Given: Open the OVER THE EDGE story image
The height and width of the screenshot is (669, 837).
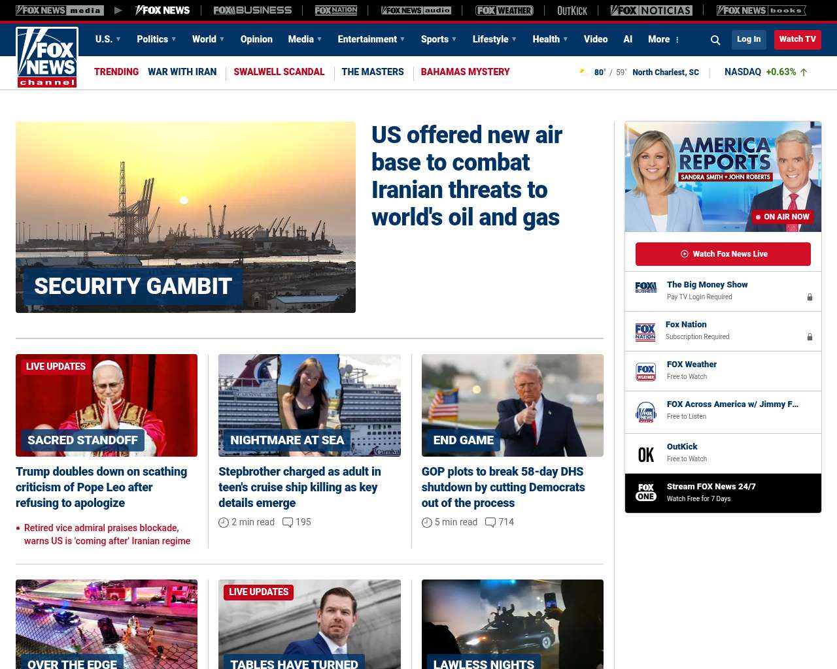Looking at the screenshot, I should point(107,624).
